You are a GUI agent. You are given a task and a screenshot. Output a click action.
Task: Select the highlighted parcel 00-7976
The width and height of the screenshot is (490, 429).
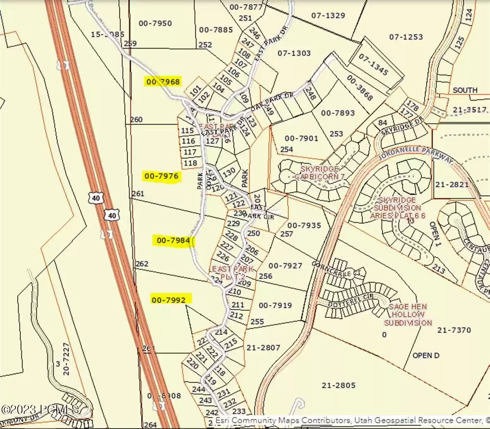click(162, 176)
